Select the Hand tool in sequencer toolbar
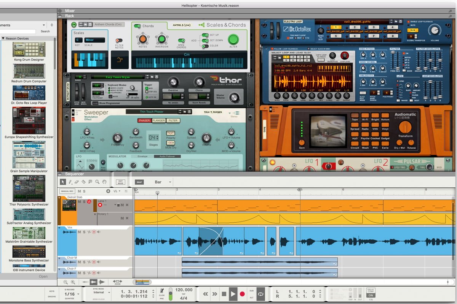 [104, 182]
